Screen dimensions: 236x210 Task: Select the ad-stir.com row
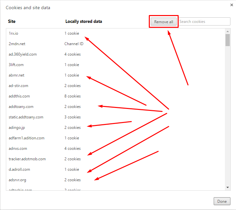point(18,86)
